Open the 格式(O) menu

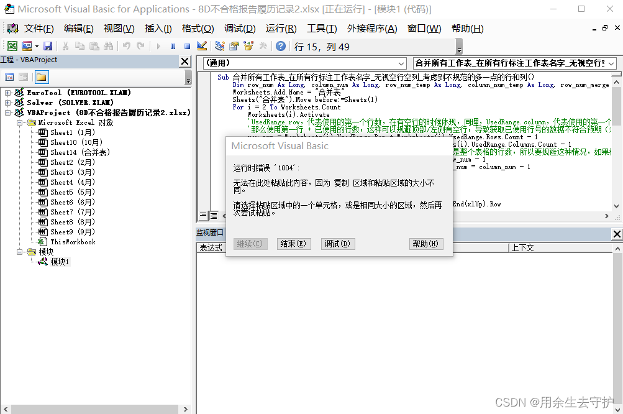[x=198, y=29]
